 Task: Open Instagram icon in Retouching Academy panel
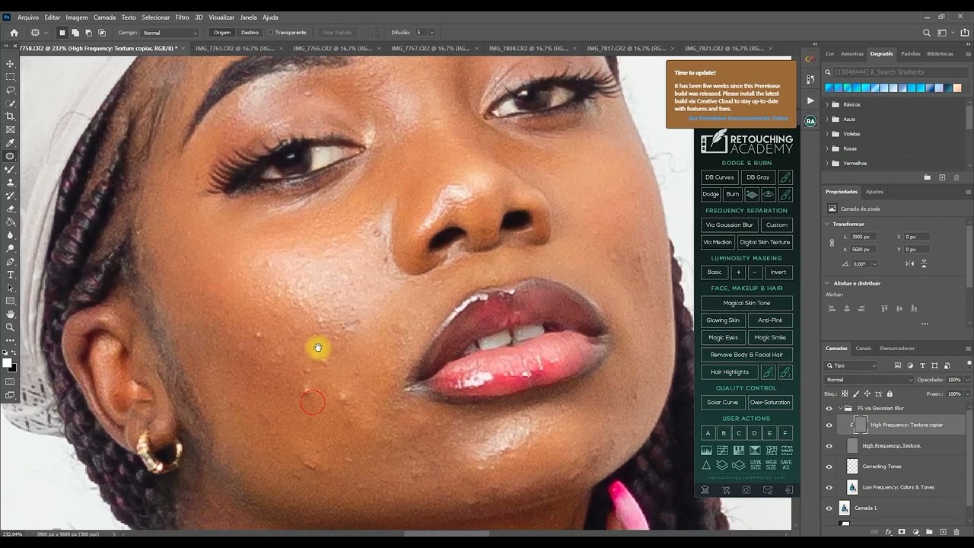point(746,490)
